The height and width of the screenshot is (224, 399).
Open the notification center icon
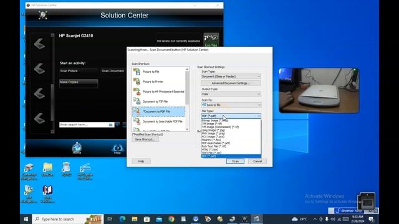371,219
